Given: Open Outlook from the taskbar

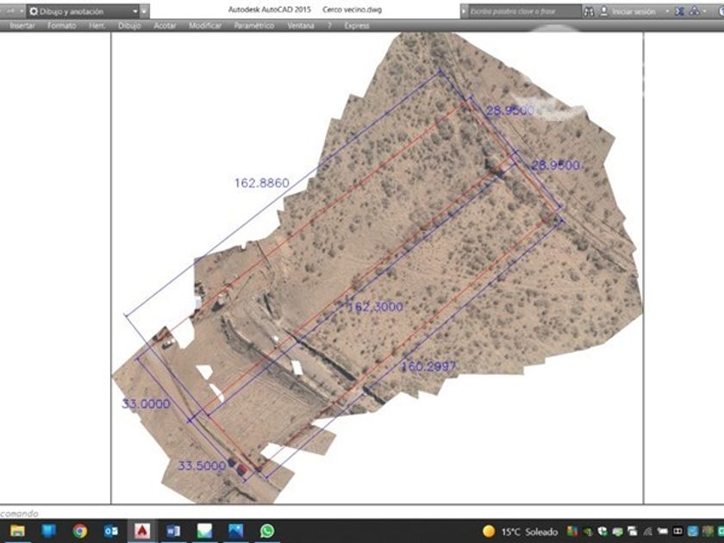Looking at the screenshot, I should tap(110, 531).
